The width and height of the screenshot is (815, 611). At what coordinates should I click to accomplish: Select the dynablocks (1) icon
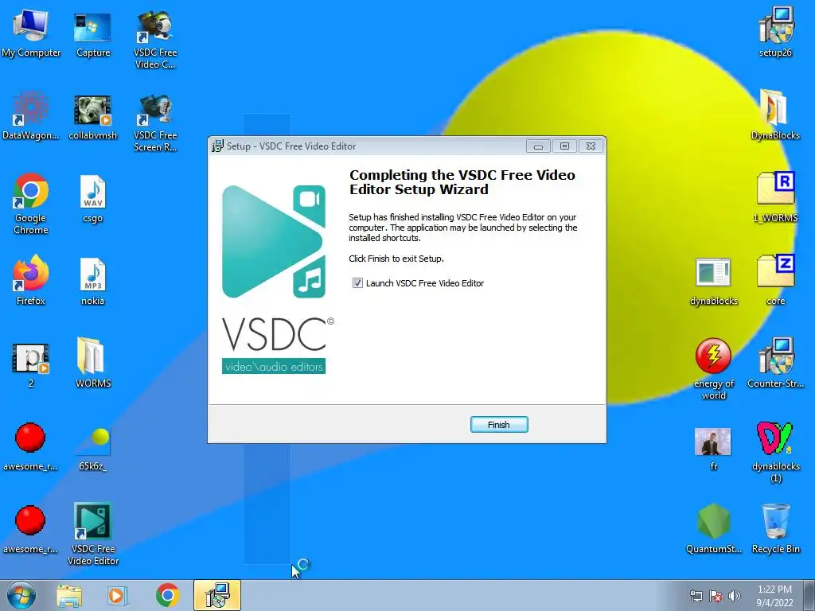775,452
